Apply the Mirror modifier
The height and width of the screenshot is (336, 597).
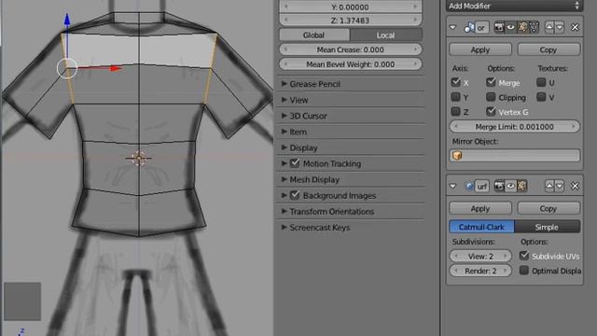(480, 49)
